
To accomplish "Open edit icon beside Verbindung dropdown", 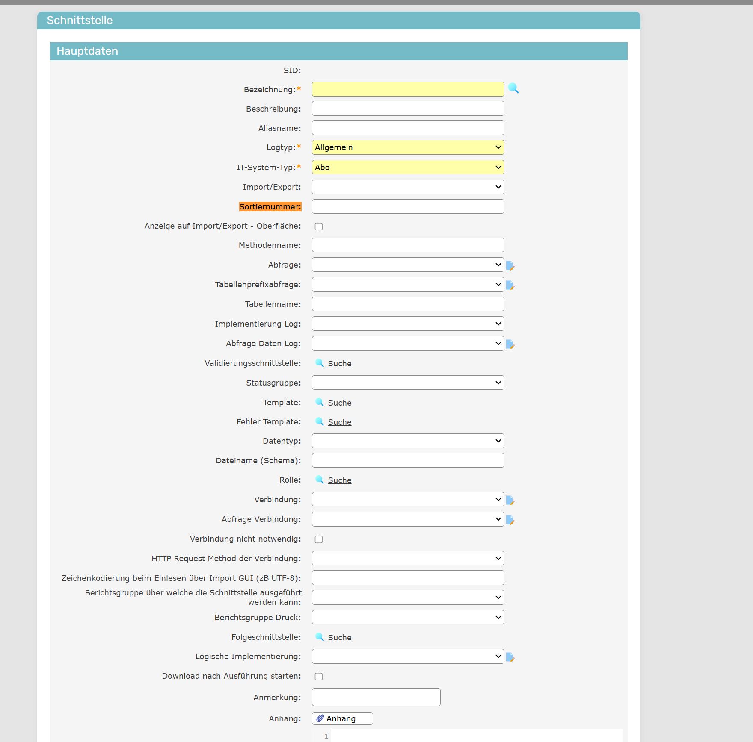I will (510, 500).
